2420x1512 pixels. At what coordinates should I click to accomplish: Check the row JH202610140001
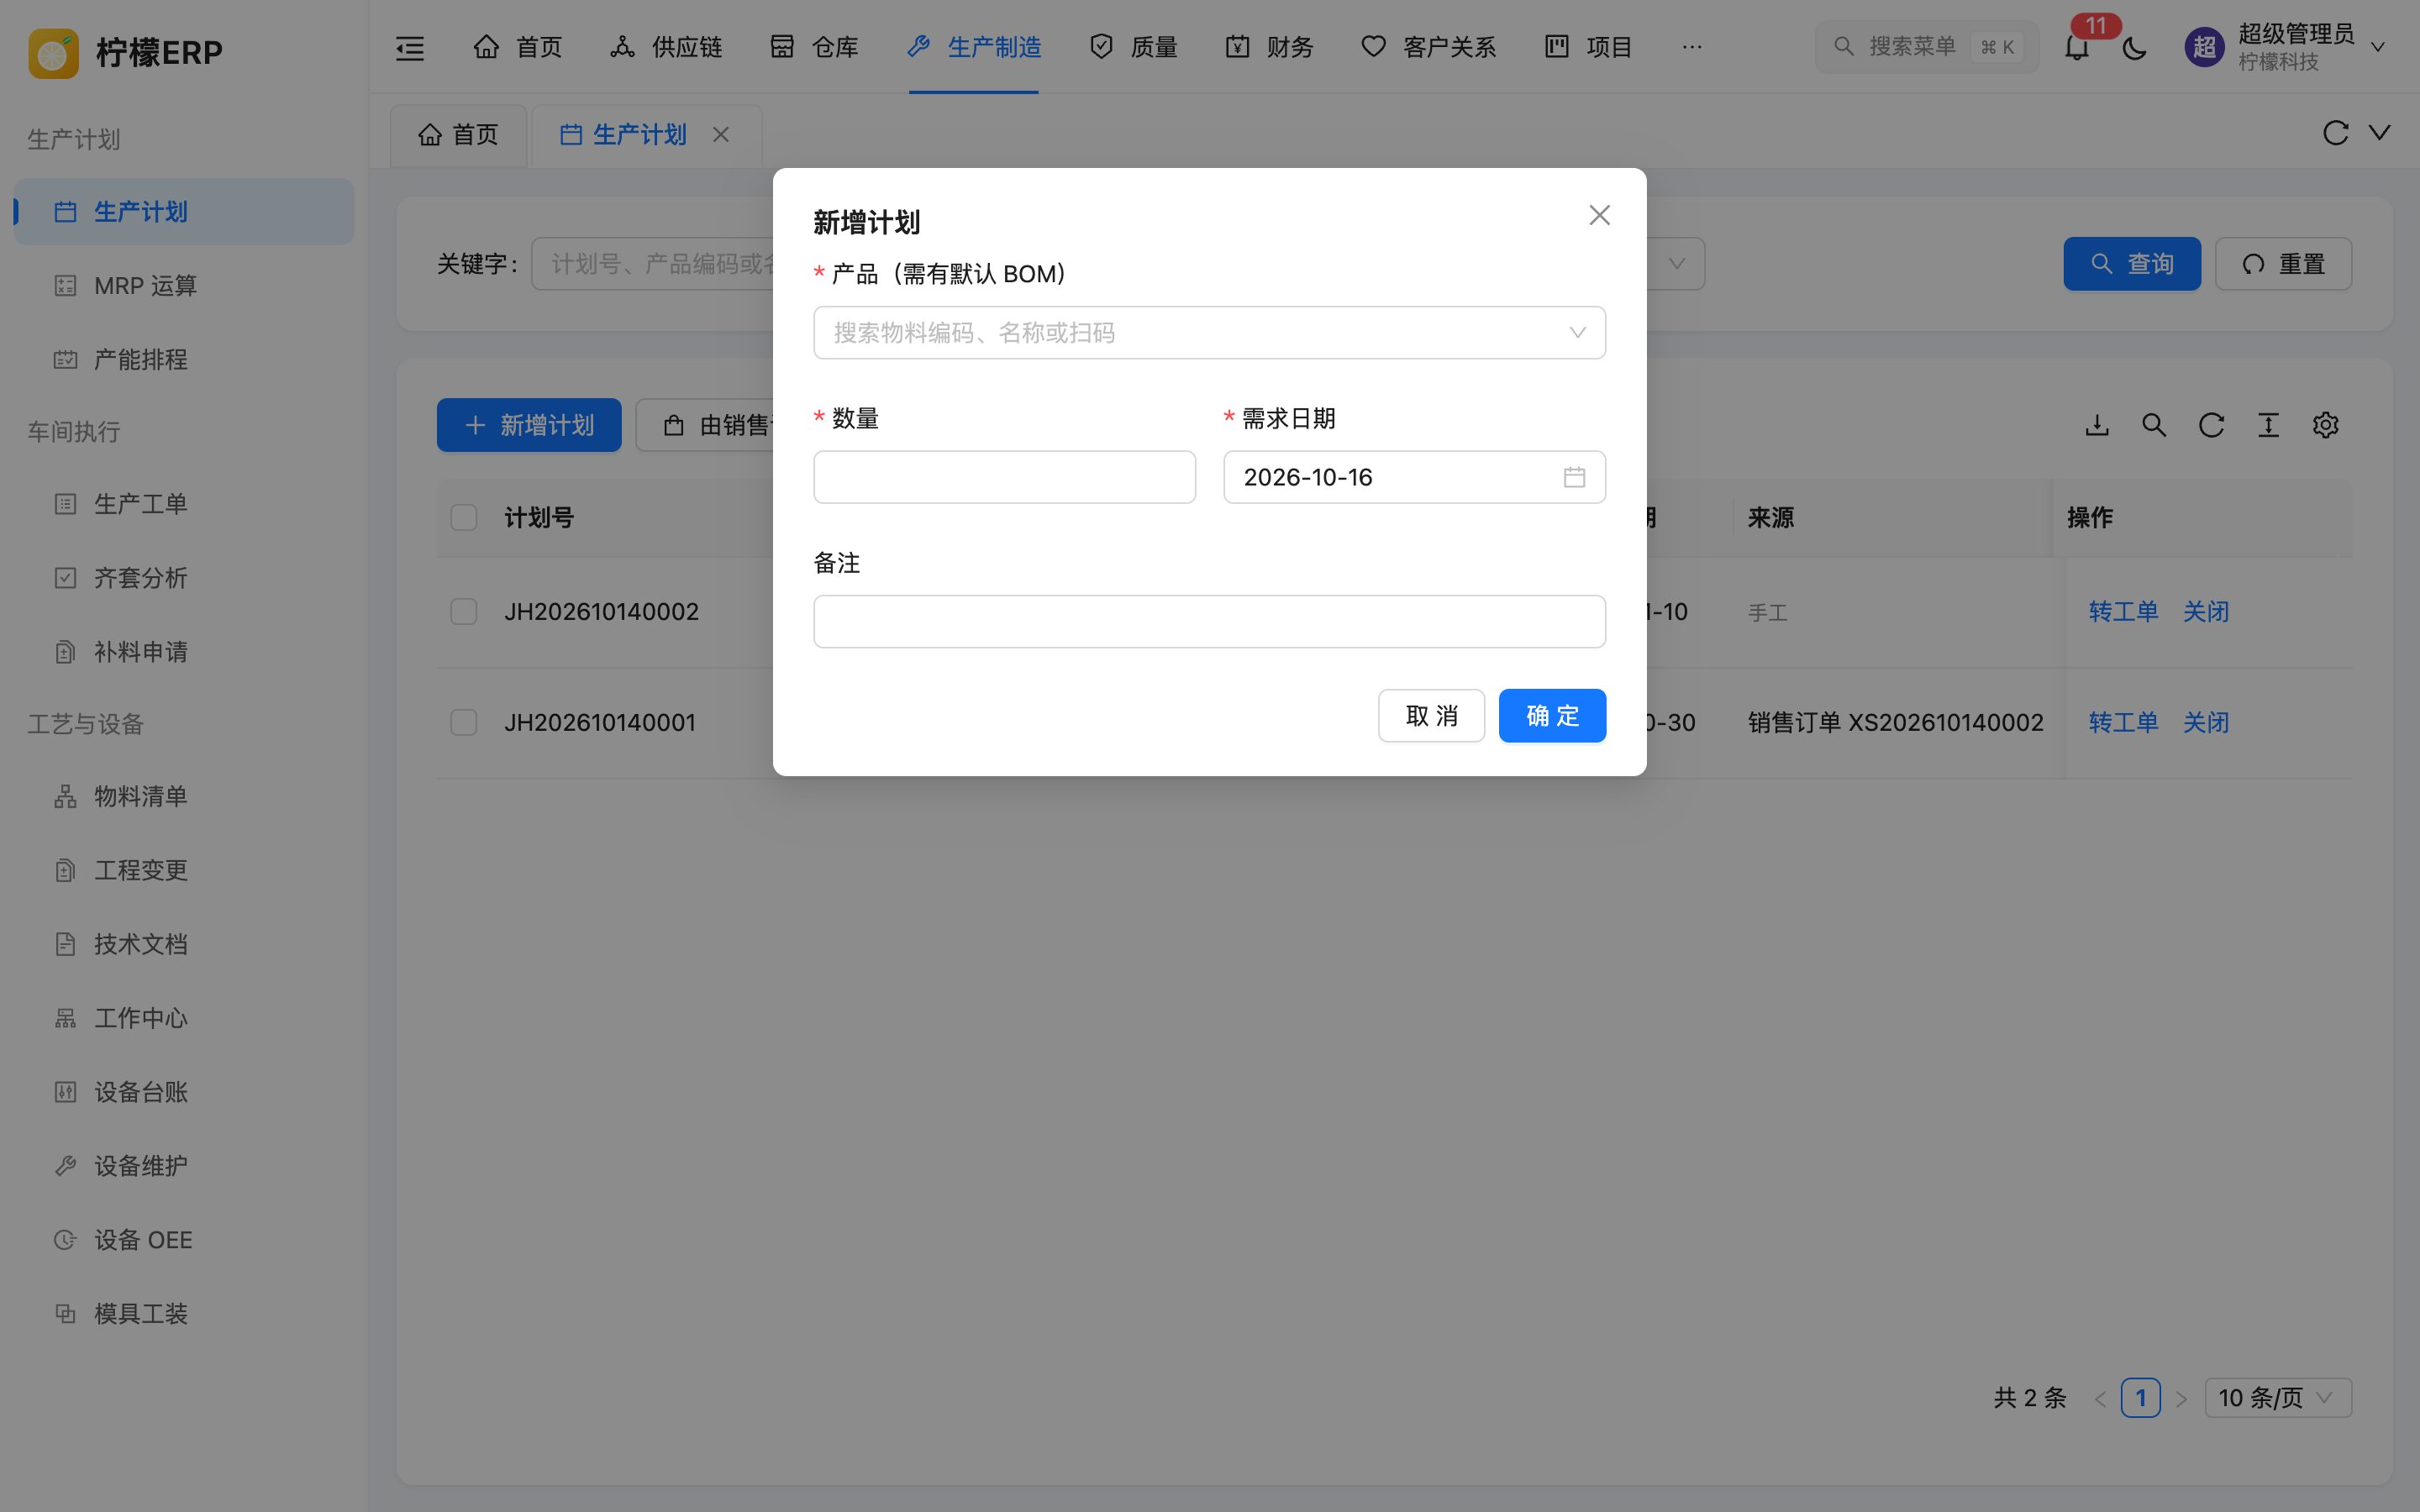pos(464,722)
